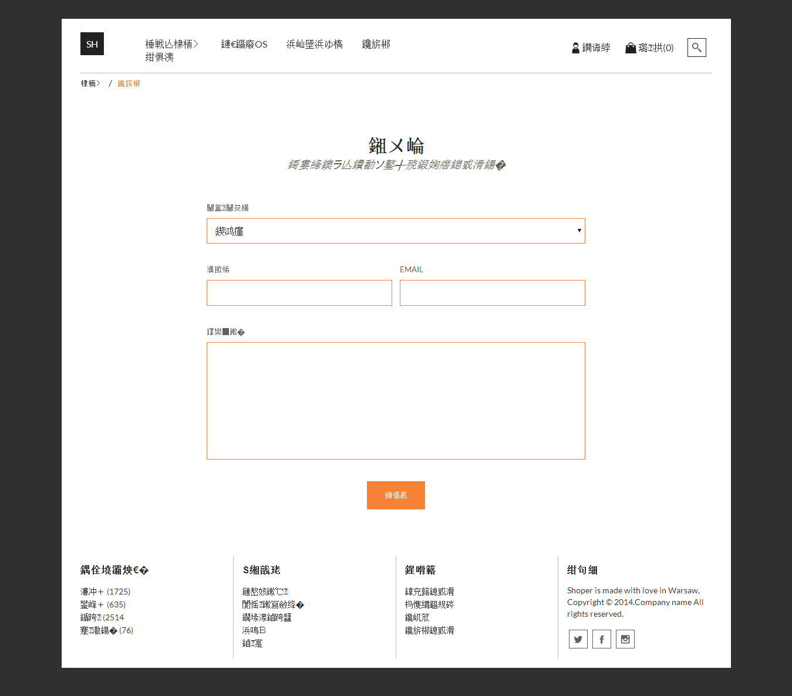Viewport: 792px width, 696px height.
Task: Open the footer category link with (76)
Action: pyautogui.click(x=106, y=630)
